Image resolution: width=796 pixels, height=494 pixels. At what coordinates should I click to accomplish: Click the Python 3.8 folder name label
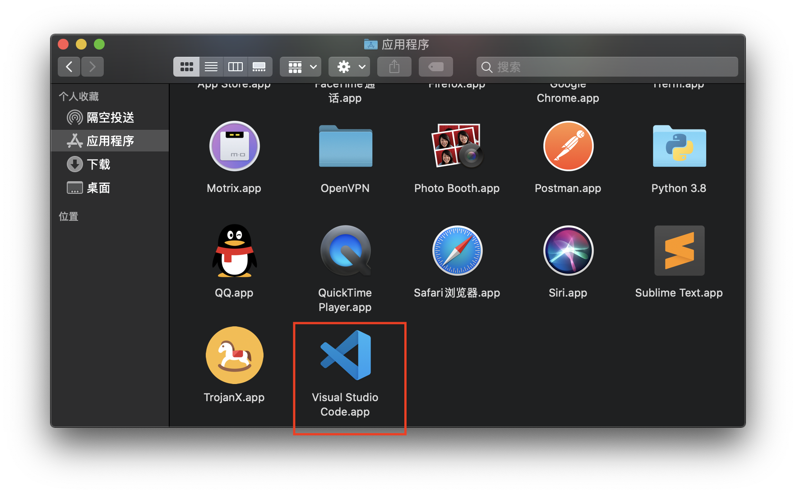[x=679, y=188]
